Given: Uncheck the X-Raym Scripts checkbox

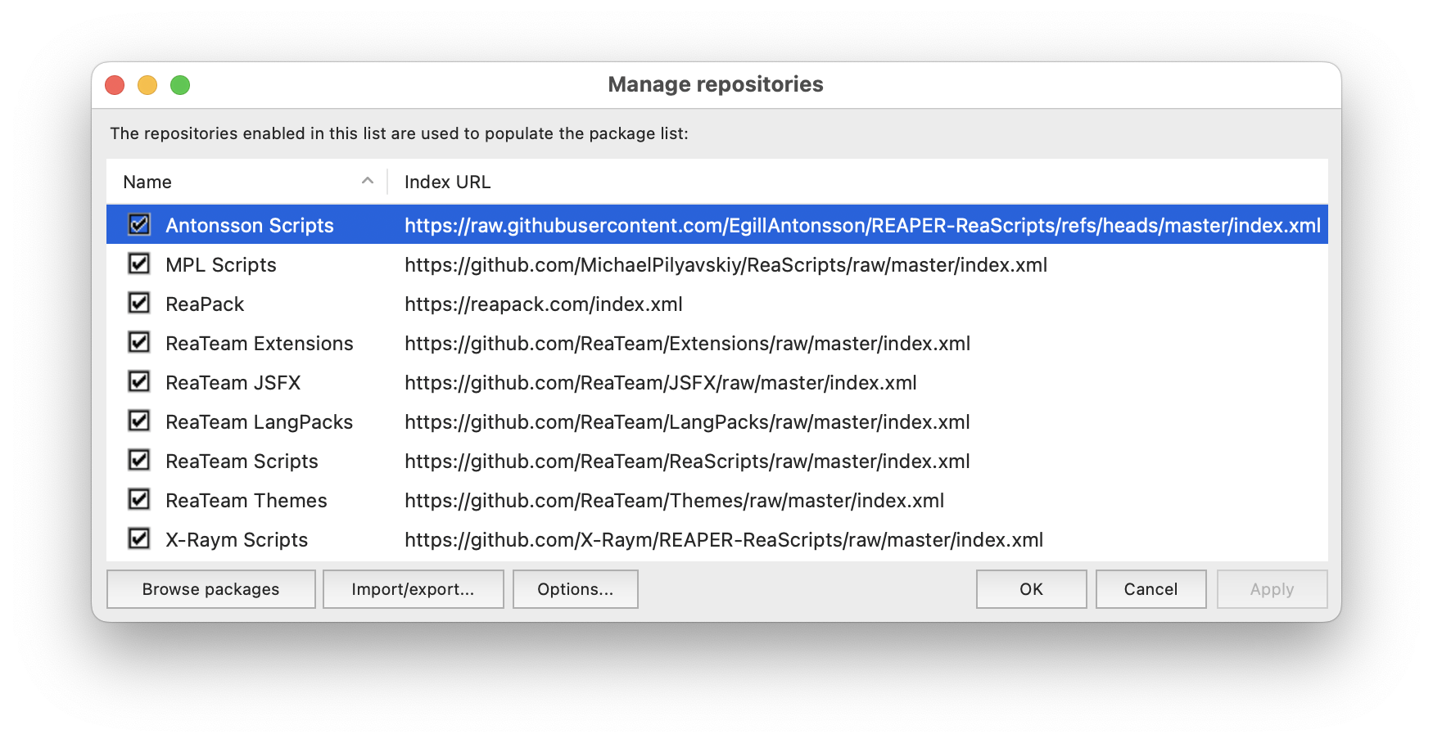Looking at the screenshot, I should [139, 538].
